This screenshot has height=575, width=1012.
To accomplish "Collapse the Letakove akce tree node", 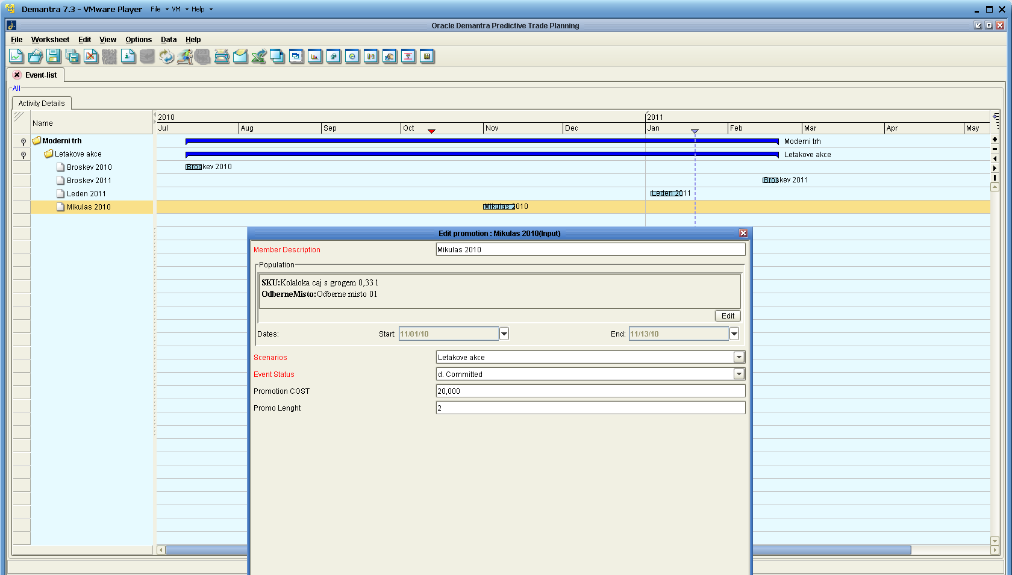I will click(23, 155).
